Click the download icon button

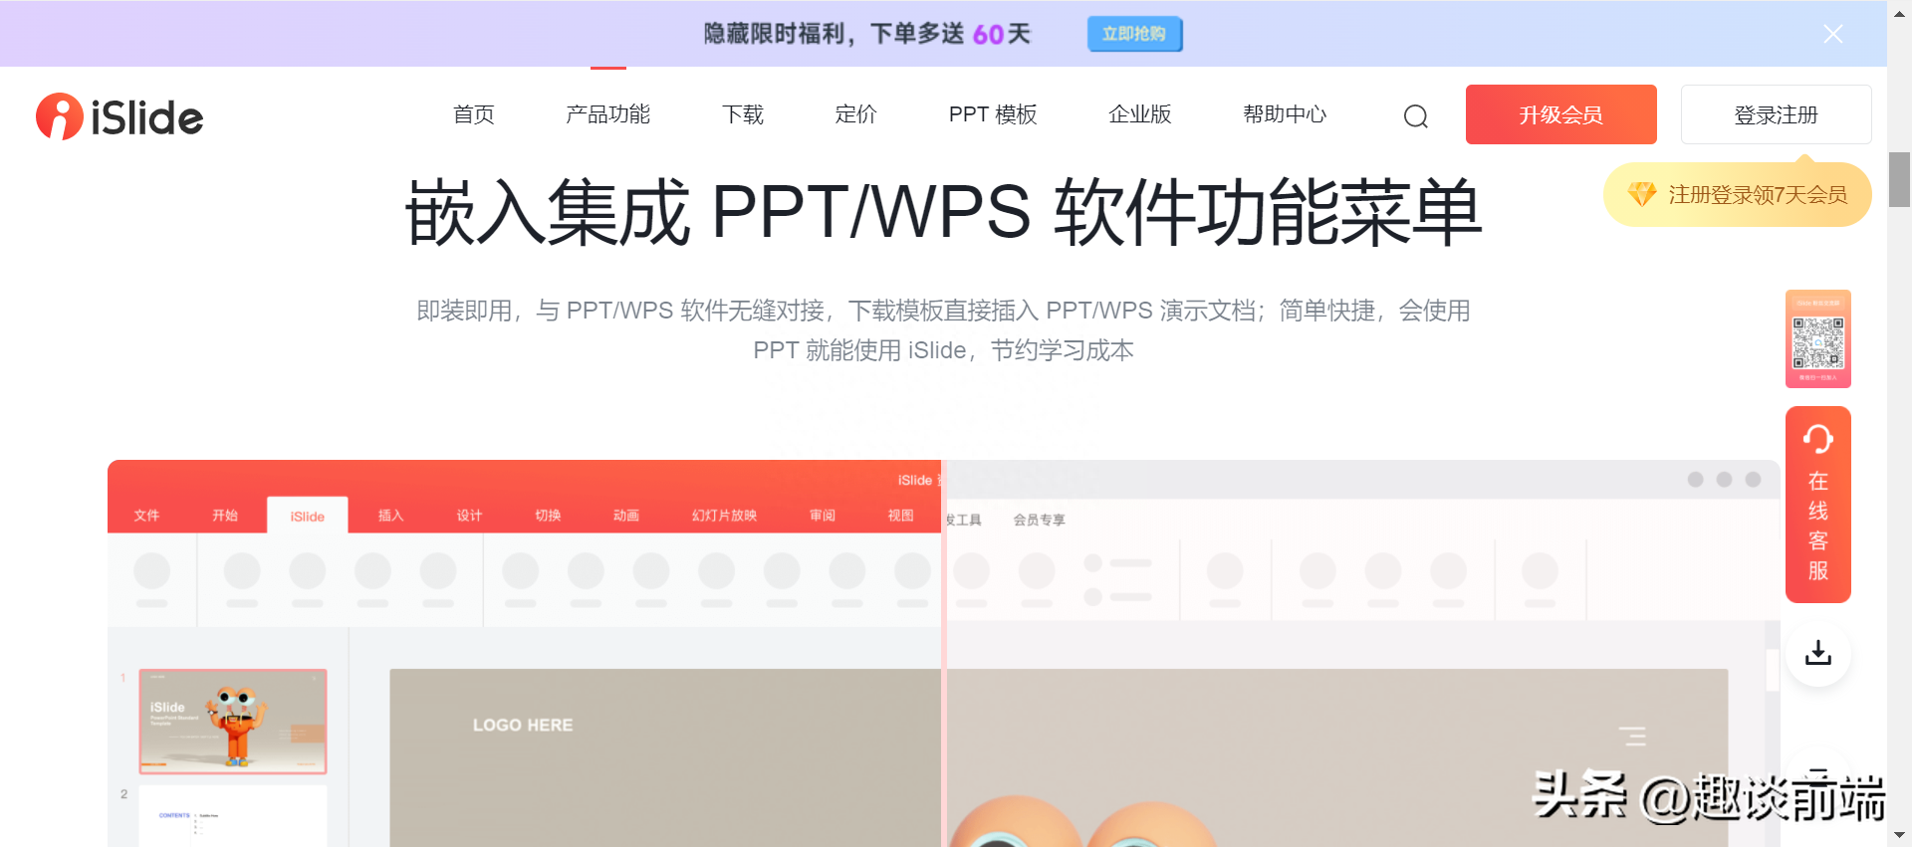(1817, 653)
